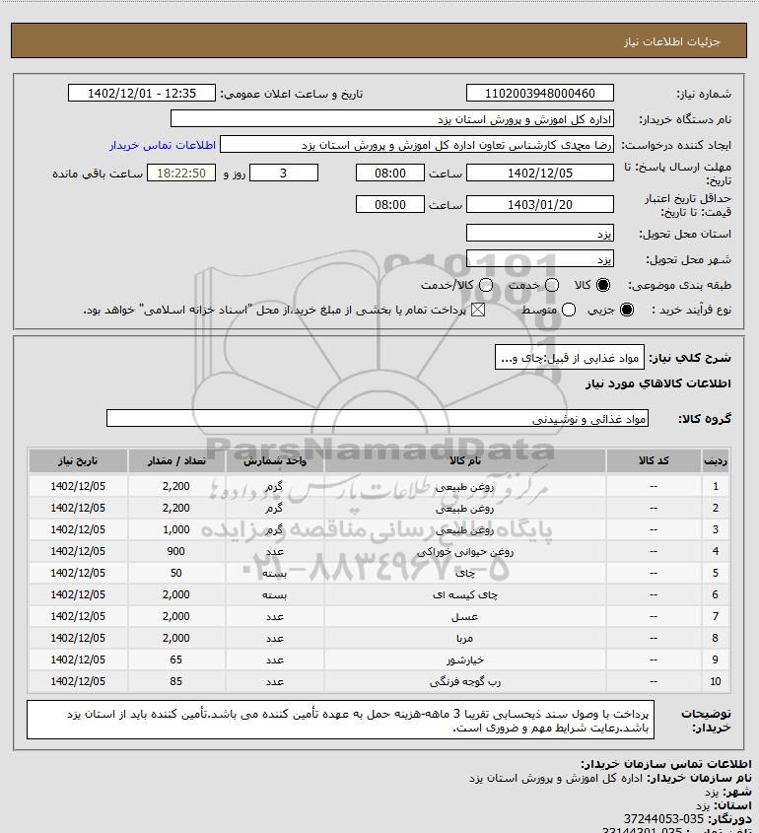Click the price validity time 08:00 field

coord(390,204)
